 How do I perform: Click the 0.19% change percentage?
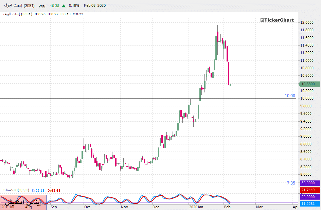pyautogui.click(x=74, y=6)
